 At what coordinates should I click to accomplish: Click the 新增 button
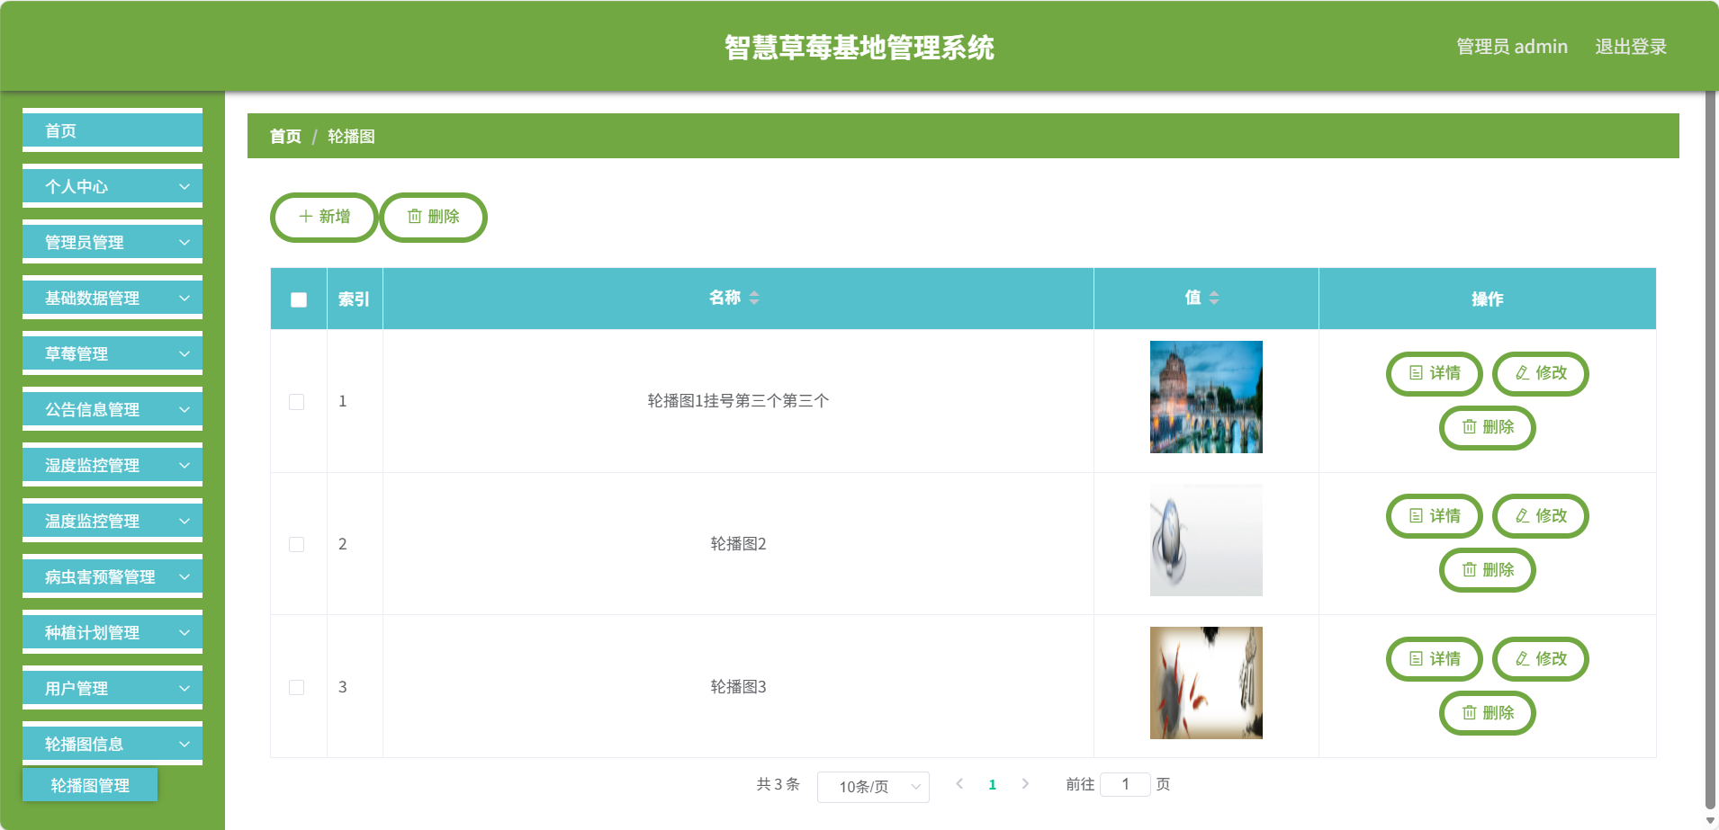pyautogui.click(x=324, y=217)
